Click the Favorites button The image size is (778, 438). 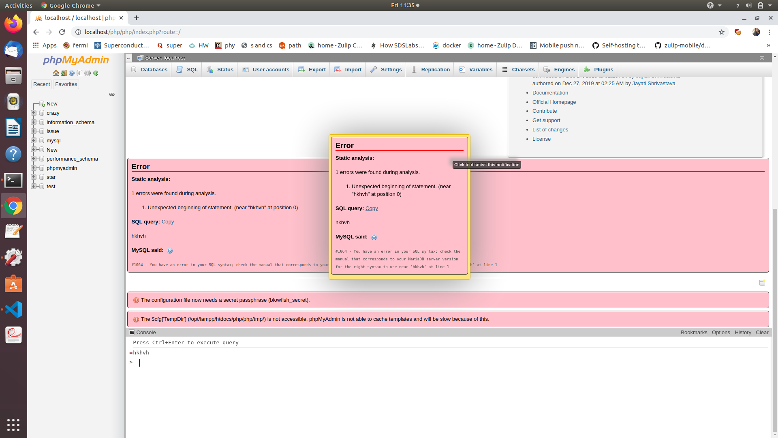point(66,84)
